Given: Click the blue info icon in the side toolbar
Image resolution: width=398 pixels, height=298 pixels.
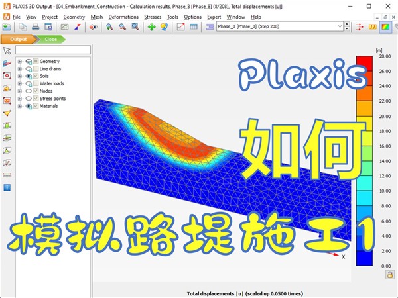Looking at the screenshot, I should click(7, 187).
